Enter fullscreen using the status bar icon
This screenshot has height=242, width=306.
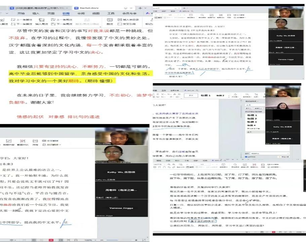pos(68,240)
